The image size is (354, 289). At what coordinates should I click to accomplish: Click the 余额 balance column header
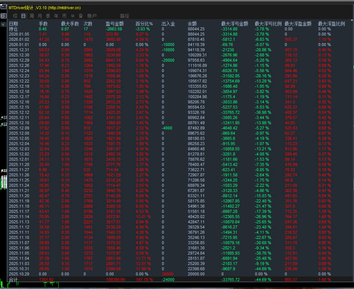tap(192, 24)
